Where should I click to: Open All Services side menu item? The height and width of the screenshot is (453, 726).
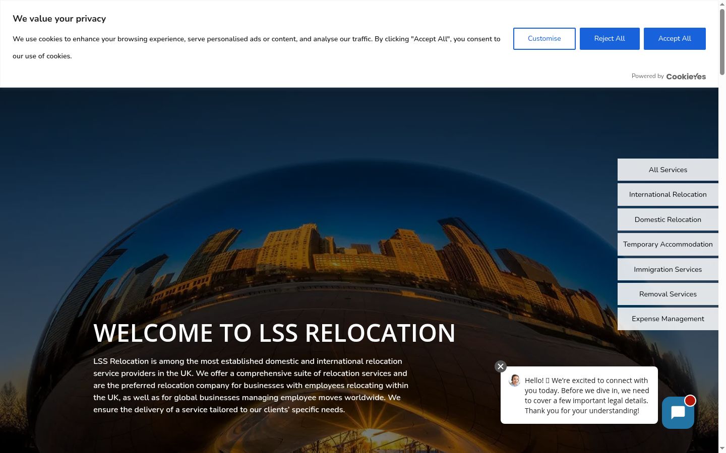click(668, 170)
